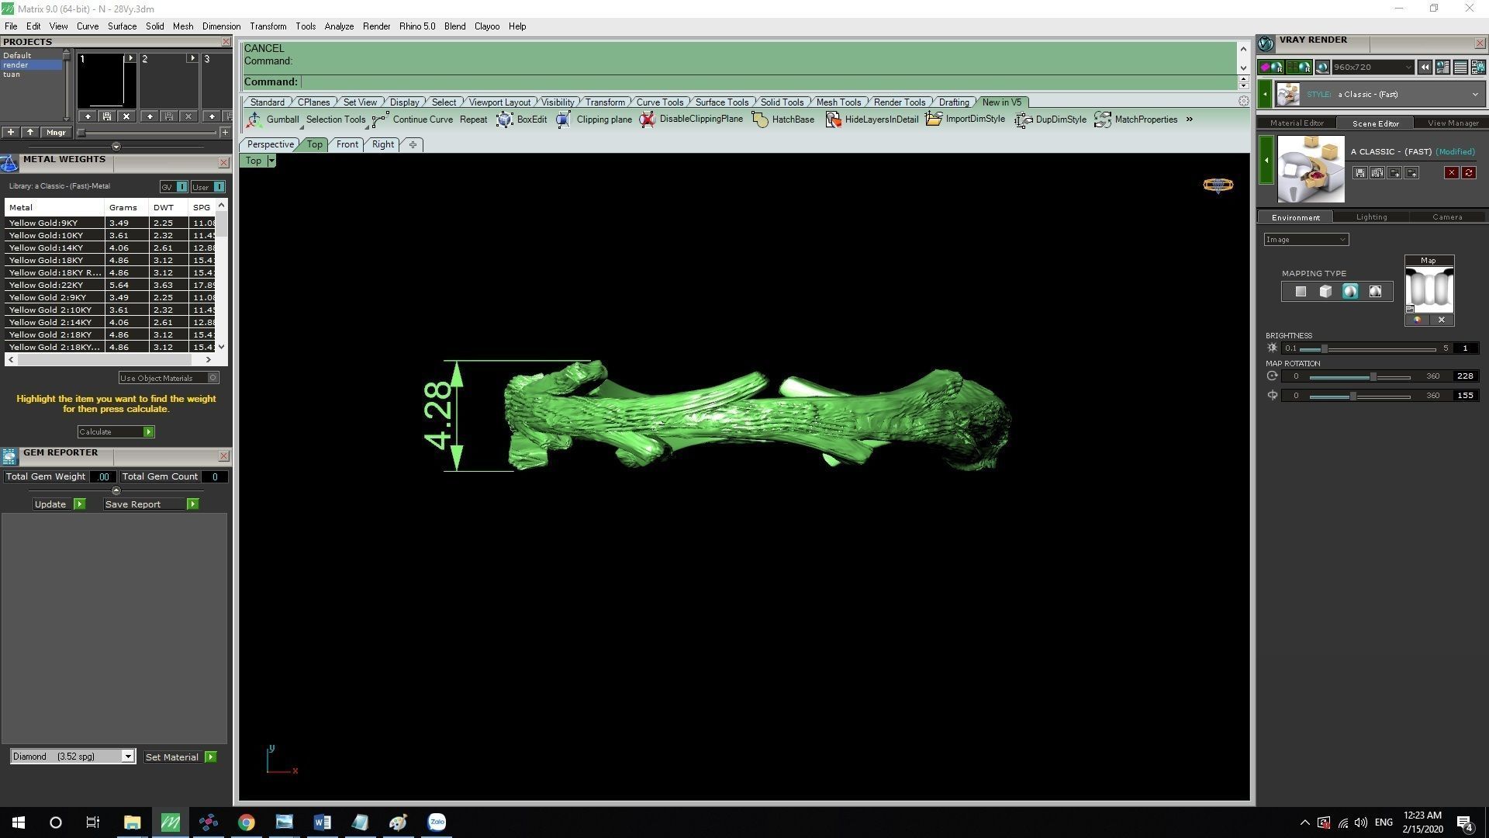Adjust the Brightness slider
Image resolution: width=1489 pixels, height=838 pixels.
1325,348
